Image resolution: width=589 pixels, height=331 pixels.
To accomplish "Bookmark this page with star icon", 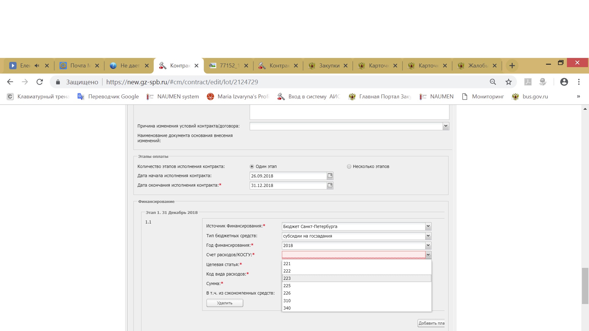I will tap(509, 82).
